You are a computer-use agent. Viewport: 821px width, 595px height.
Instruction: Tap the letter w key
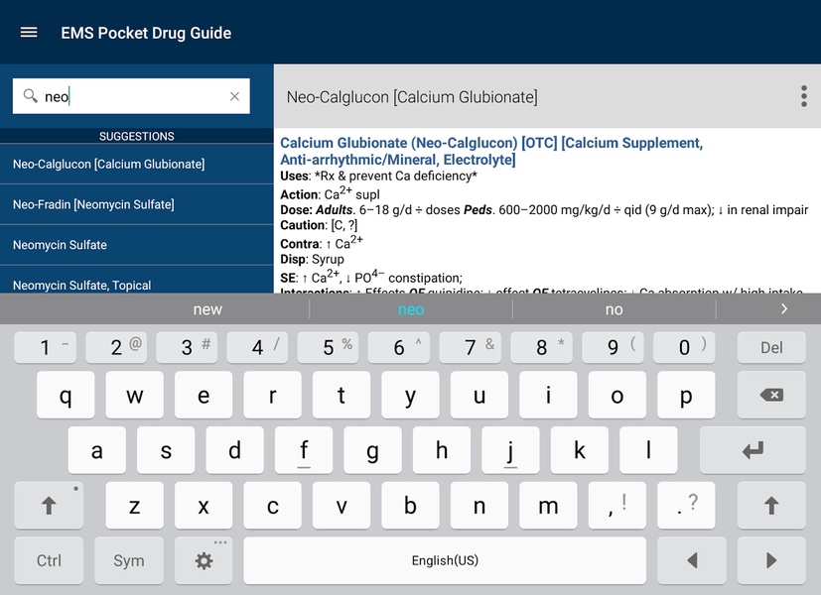(135, 395)
